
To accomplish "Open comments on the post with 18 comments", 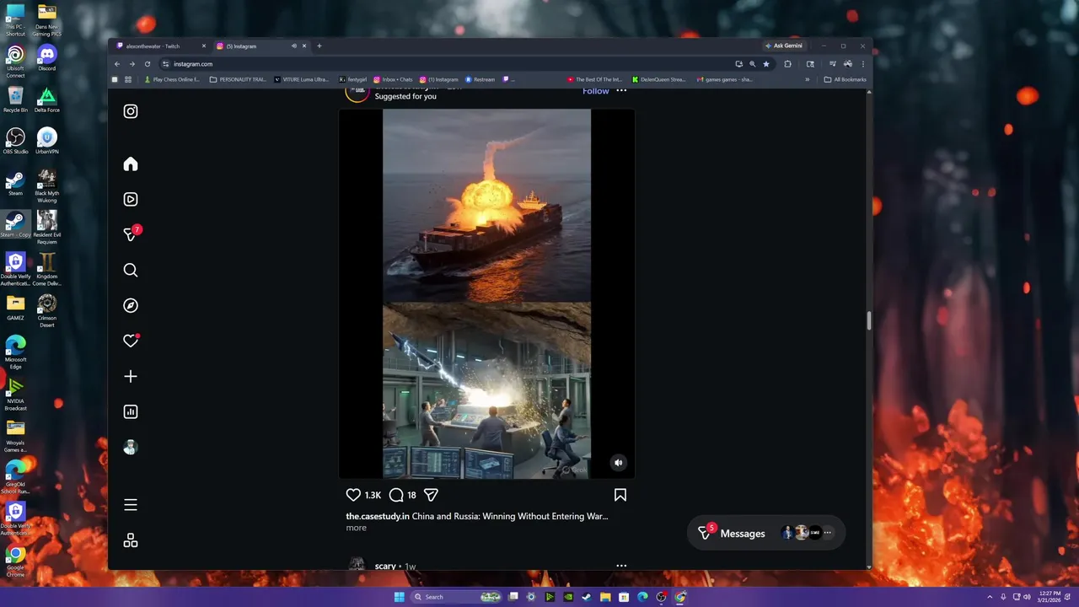I will coord(396,495).
